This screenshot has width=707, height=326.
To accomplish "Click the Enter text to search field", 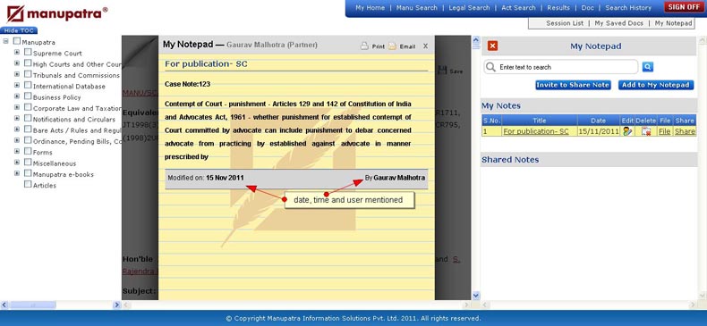I will [561, 67].
